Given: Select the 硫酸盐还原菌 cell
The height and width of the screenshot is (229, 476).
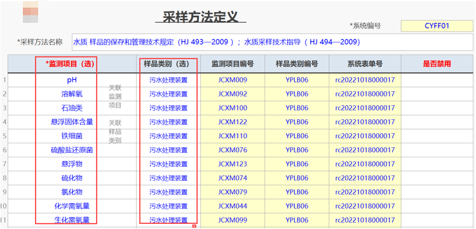Looking at the screenshot, I should click(72, 150).
